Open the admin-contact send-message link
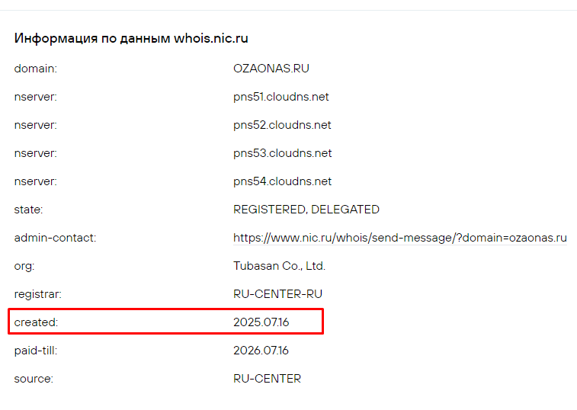 point(399,238)
